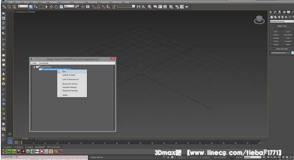Click the Unlink Selection tool icon
This screenshot has height=160, width=294.
point(9,7)
